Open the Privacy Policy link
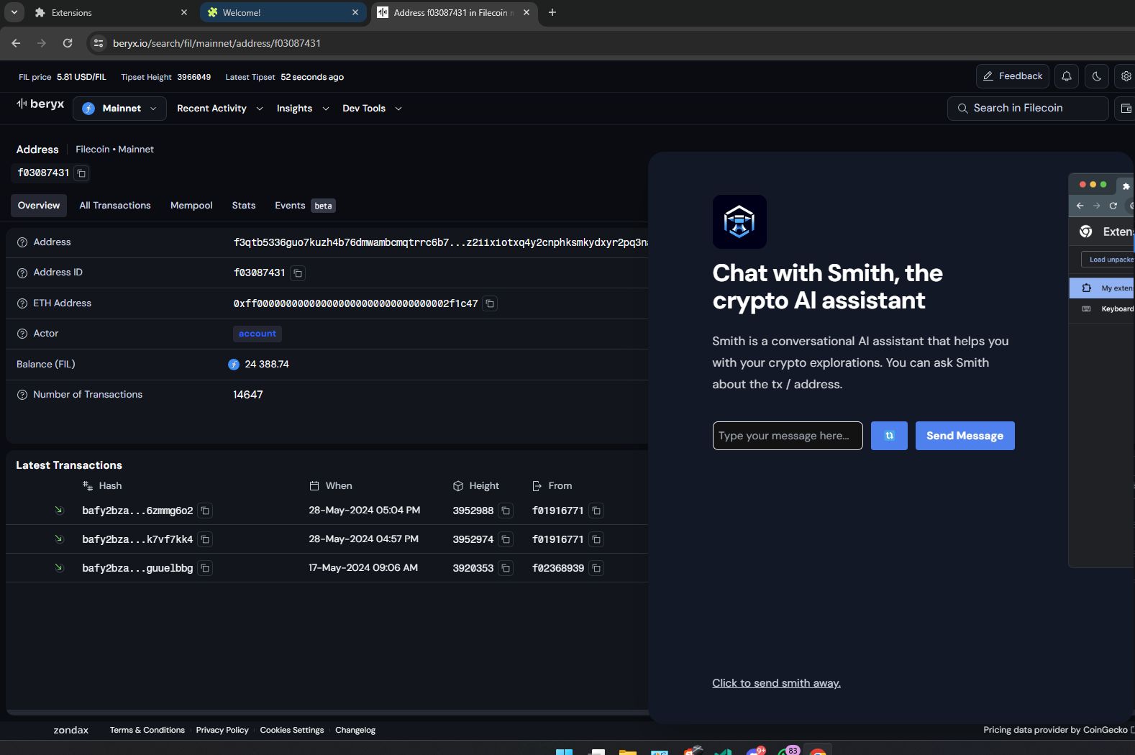The height and width of the screenshot is (755, 1135). click(x=222, y=731)
